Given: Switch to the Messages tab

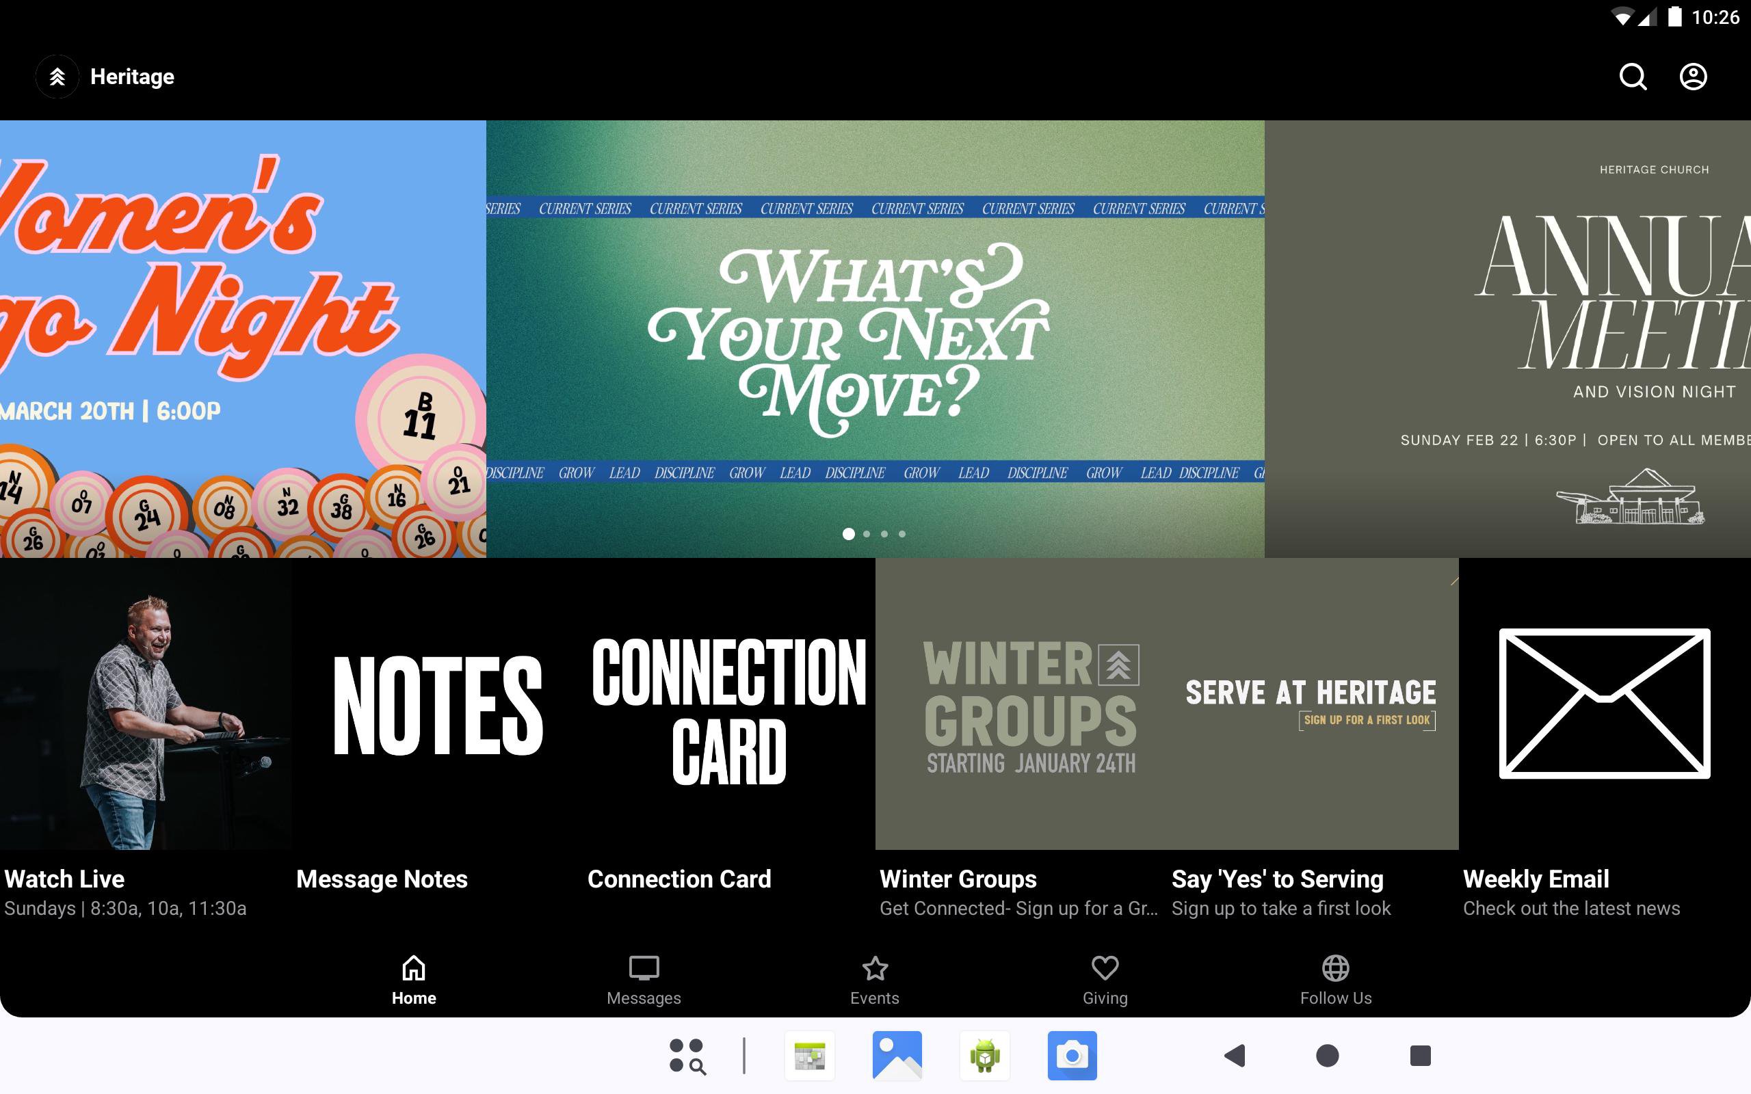Looking at the screenshot, I should point(643,980).
